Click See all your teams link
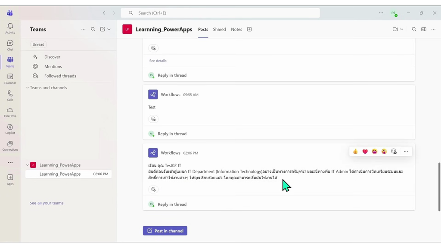 (47, 203)
